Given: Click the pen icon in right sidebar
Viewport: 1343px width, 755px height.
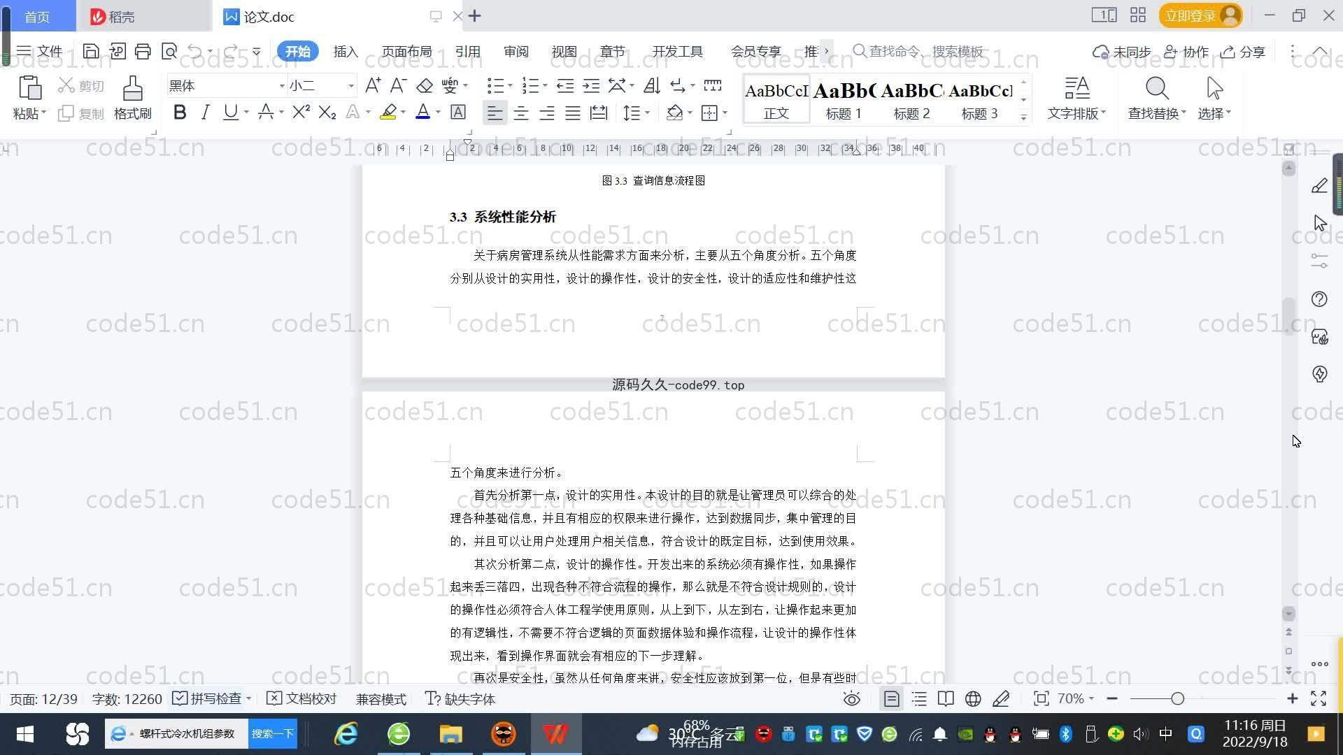Looking at the screenshot, I should pos(1319,186).
